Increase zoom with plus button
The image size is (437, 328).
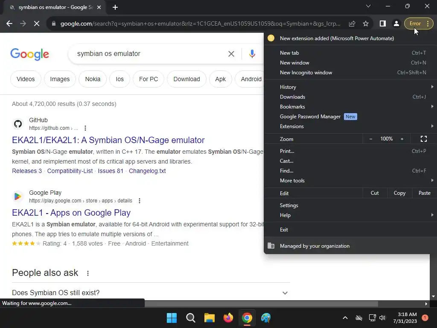click(x=402, y=139)
